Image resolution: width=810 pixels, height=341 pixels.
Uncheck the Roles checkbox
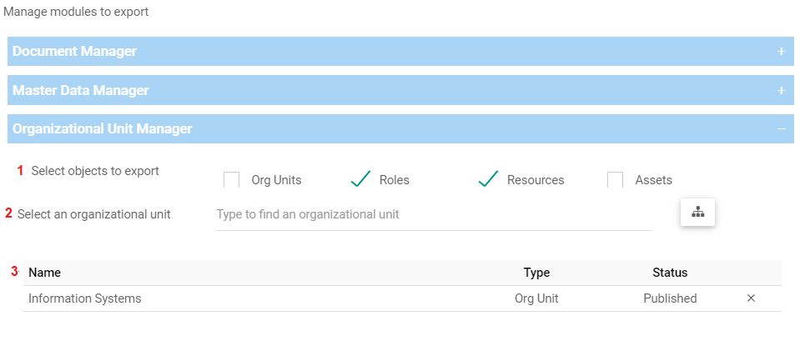click(x=360, y=179)
